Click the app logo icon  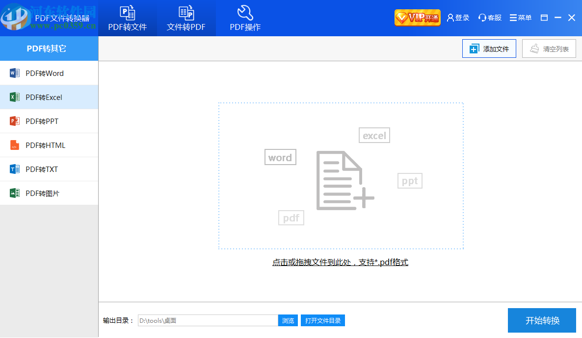tap(15, 17)
